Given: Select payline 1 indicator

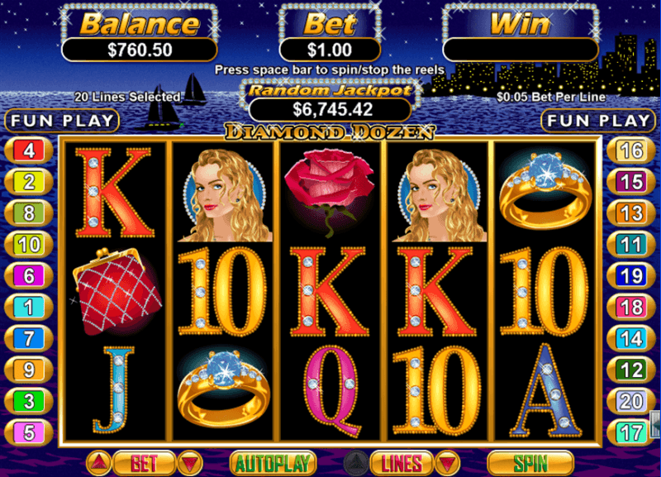Looking at the screenshot, I should [29, 307].
